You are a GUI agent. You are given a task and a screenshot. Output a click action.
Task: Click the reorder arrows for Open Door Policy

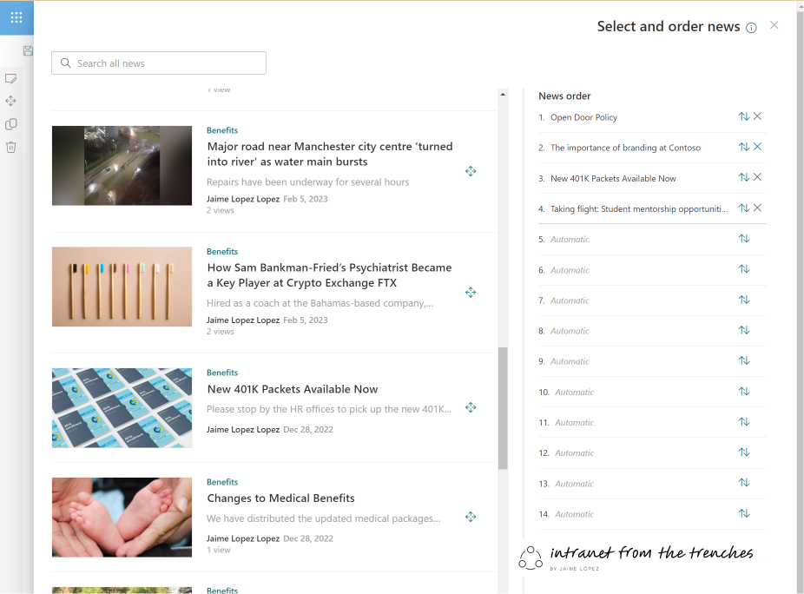(x=743, y=115)
